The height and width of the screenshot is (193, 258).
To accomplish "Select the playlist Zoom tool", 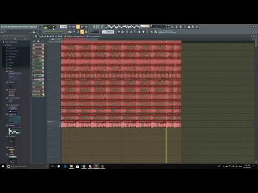I will pos(59,36).
